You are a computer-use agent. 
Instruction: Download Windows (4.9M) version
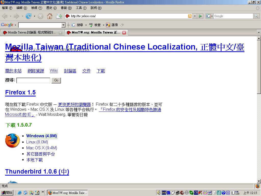[42, 136]
